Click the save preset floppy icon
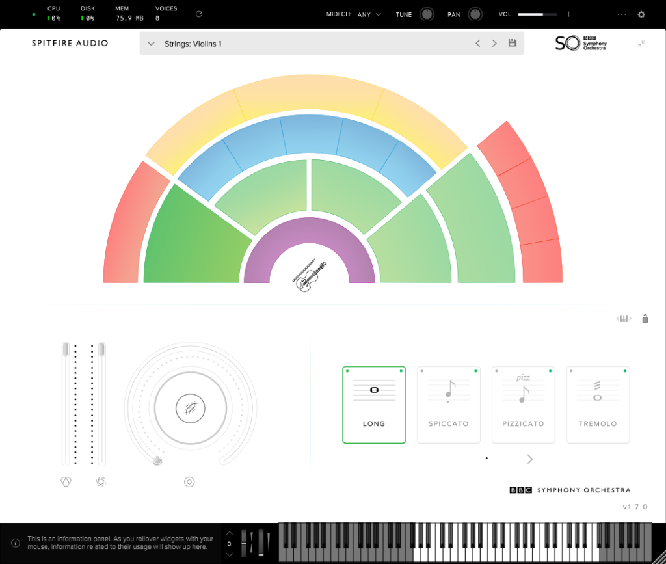This screenshot has height=564, width=666. click(x=513, y=43)
